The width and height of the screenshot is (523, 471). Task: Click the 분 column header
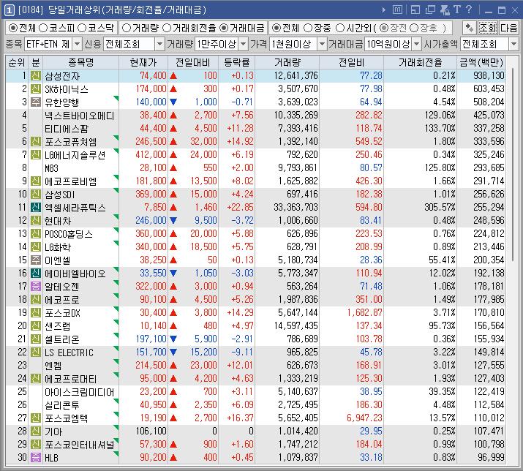(36, 62)
